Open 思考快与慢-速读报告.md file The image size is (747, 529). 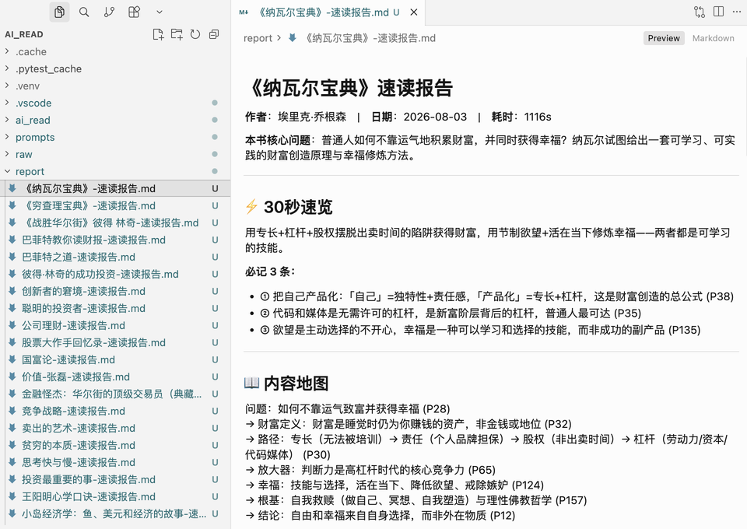pyautogui.click(x=115, y=463)
